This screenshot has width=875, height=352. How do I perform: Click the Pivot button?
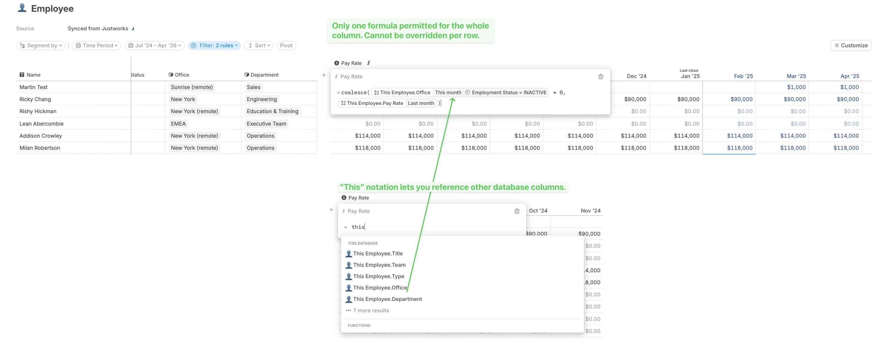(286, 46)
